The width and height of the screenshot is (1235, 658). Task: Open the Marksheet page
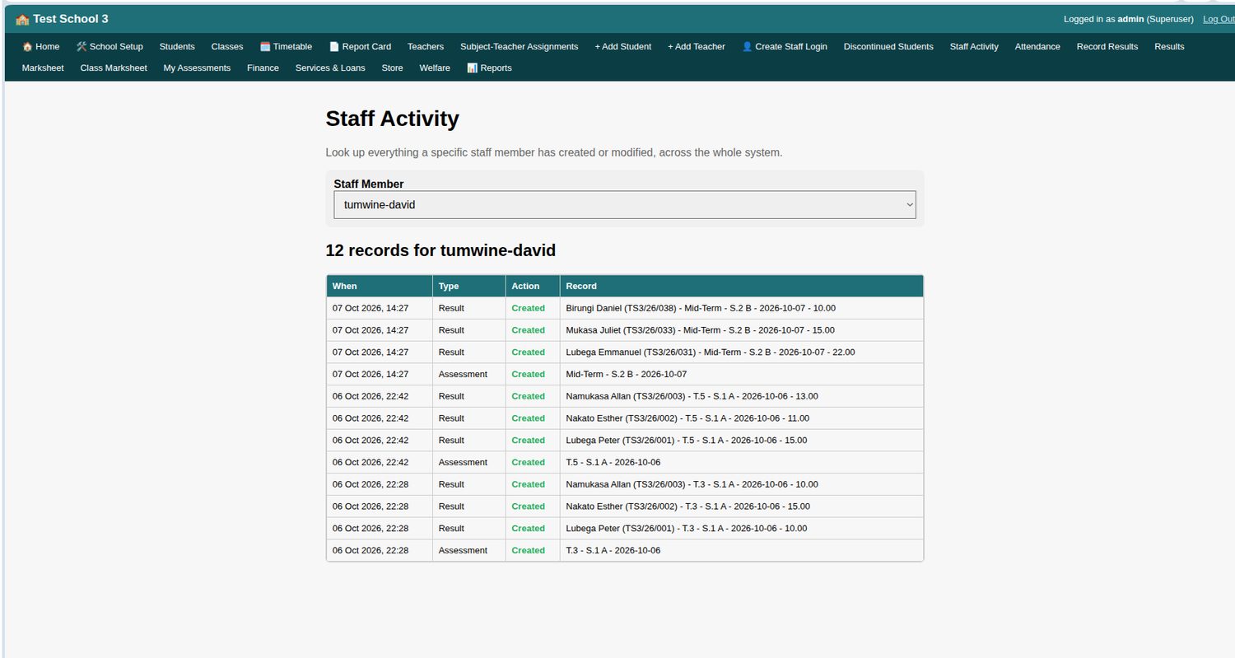coord(43,68)
